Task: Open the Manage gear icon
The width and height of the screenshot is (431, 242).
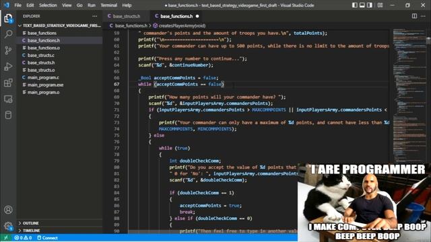Action: [8, 226]
